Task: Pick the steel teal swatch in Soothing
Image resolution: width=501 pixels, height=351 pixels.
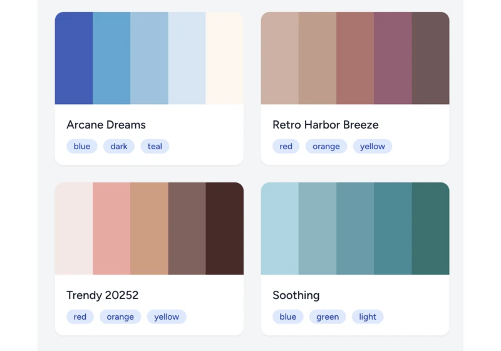Action: 355,229
